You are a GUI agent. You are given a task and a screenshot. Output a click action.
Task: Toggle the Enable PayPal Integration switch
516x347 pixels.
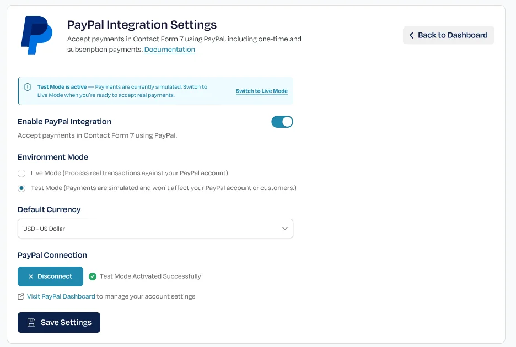(x=282, y=122)
